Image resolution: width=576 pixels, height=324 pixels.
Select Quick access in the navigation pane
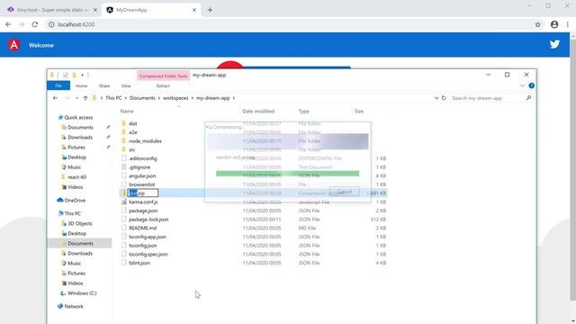(x=78, y=118)
